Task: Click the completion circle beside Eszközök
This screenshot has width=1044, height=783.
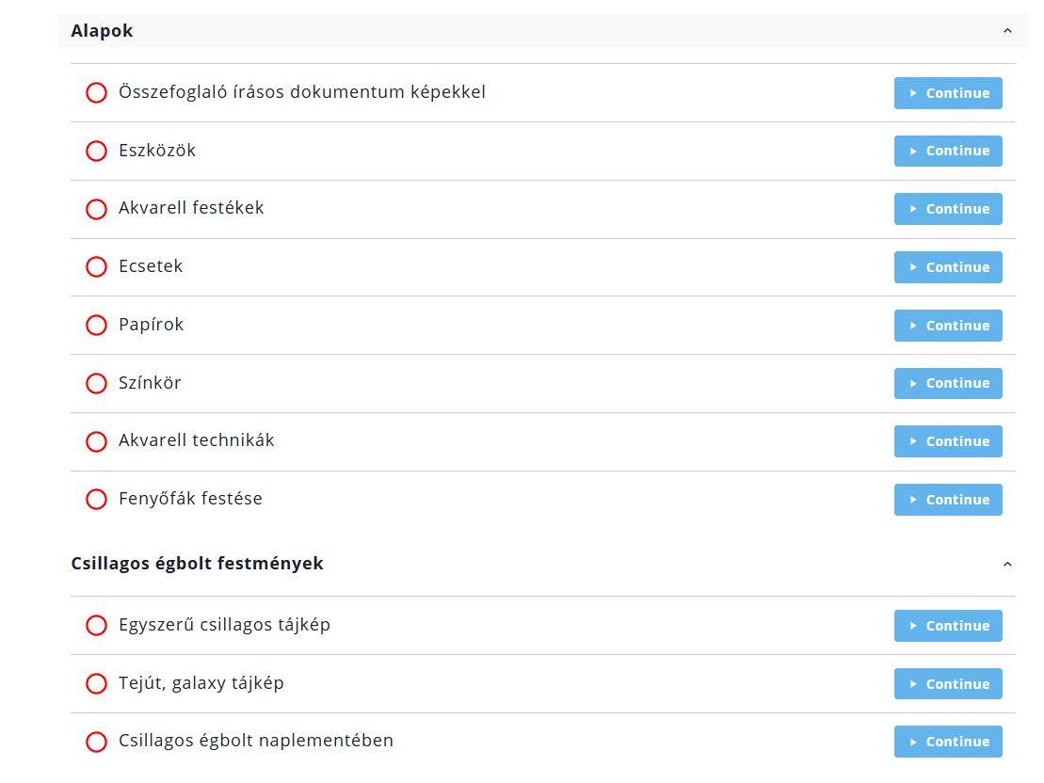Action: point(96,151)
